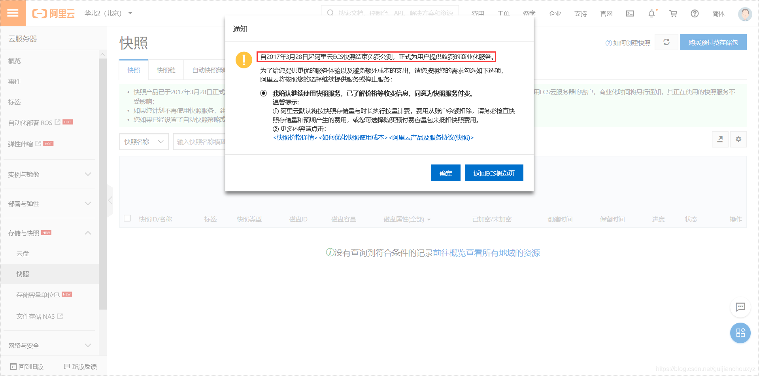Viewport: 759px width, 376px height.
Task: Focus the snapshot name search field
Action: pos(200,142)
